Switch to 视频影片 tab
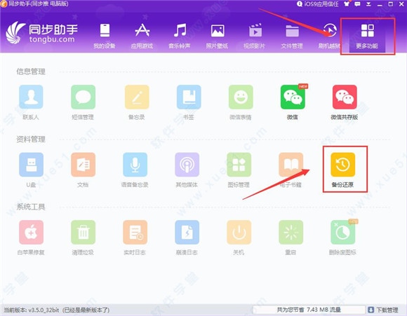The image size is (407, 316). point(255,36)
